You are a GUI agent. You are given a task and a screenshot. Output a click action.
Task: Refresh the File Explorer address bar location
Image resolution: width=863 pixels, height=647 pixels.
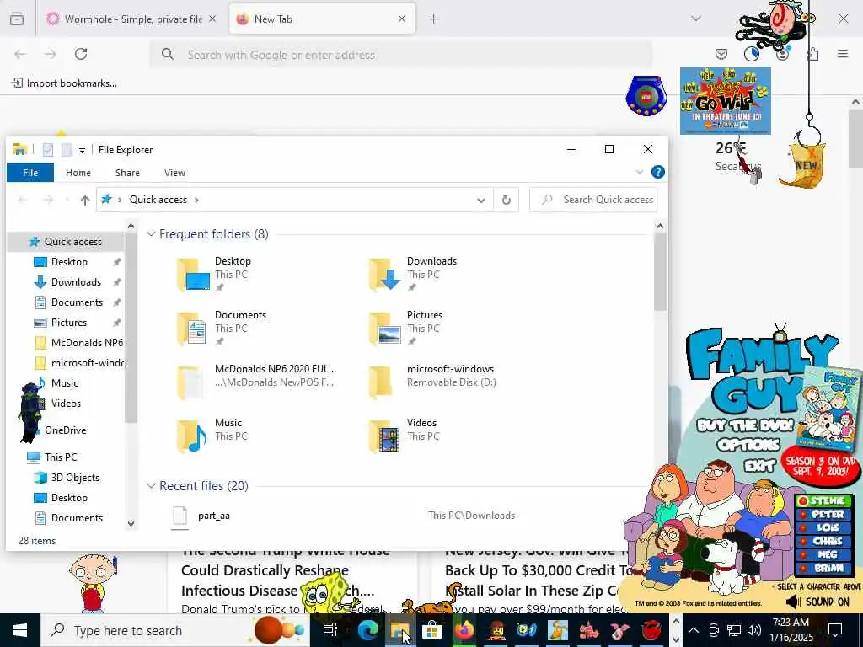click(507, 200)
